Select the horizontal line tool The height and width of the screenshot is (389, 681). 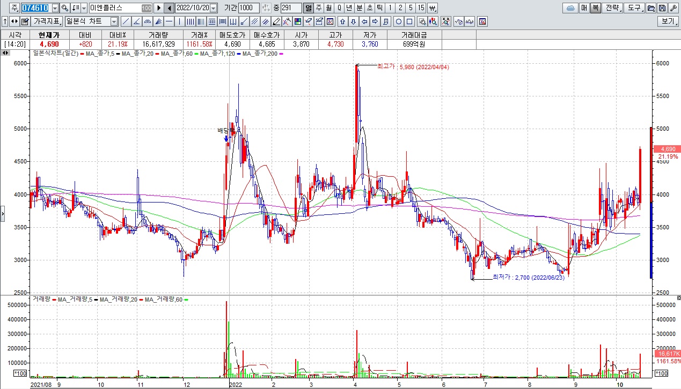(x=169, y=21)
